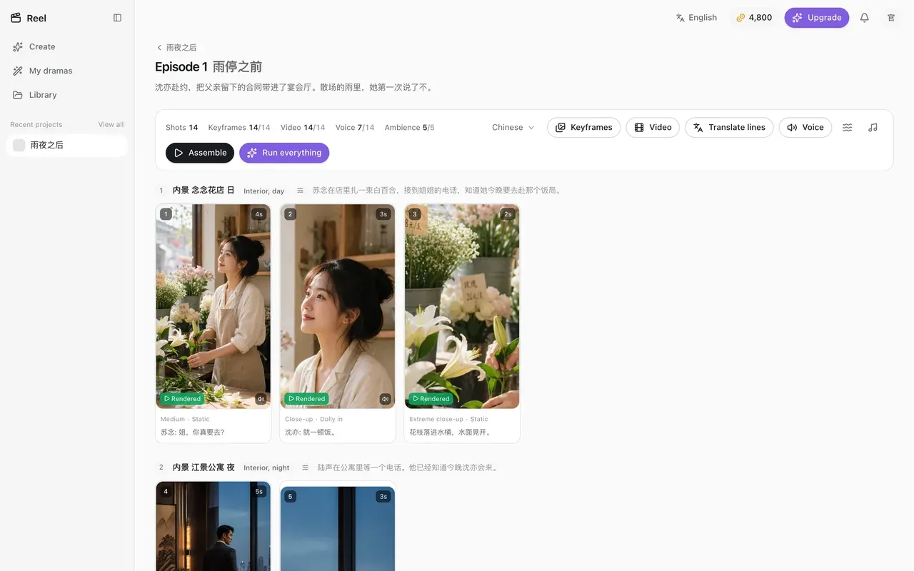Play the Rendered badge on shot 2
The width and height of the screenshot is (914, 571).
coord(306,399)
